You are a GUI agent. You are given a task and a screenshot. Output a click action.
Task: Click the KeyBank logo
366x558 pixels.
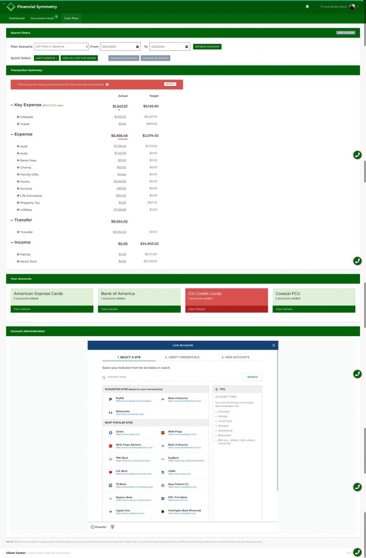pyautogui.click(x=162, y=459)
